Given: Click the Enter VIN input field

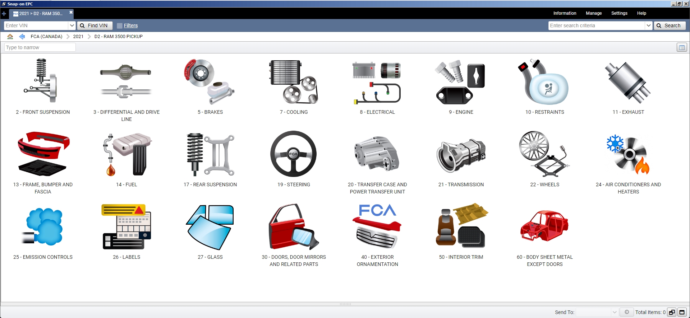Looking at the screenshot, I should [x=36, y=25].
